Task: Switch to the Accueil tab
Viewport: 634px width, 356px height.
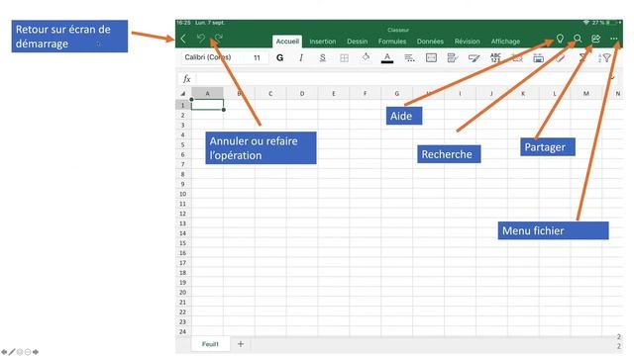Action: coord(287,42)
